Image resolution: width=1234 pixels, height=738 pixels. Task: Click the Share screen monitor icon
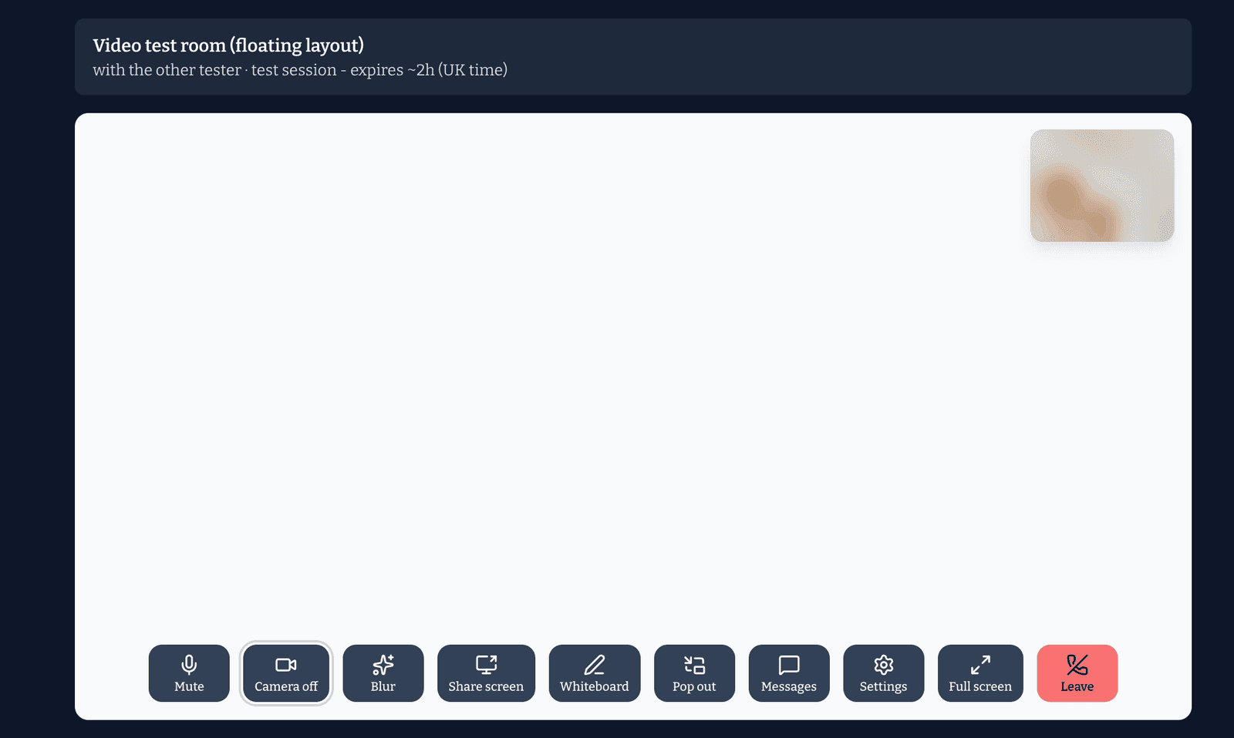[486, 664]
